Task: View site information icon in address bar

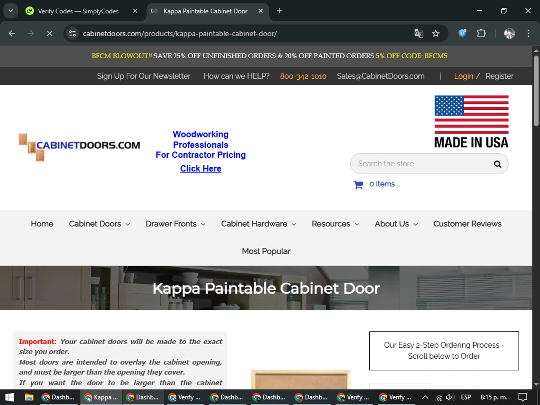Action: tap(72, 33)
